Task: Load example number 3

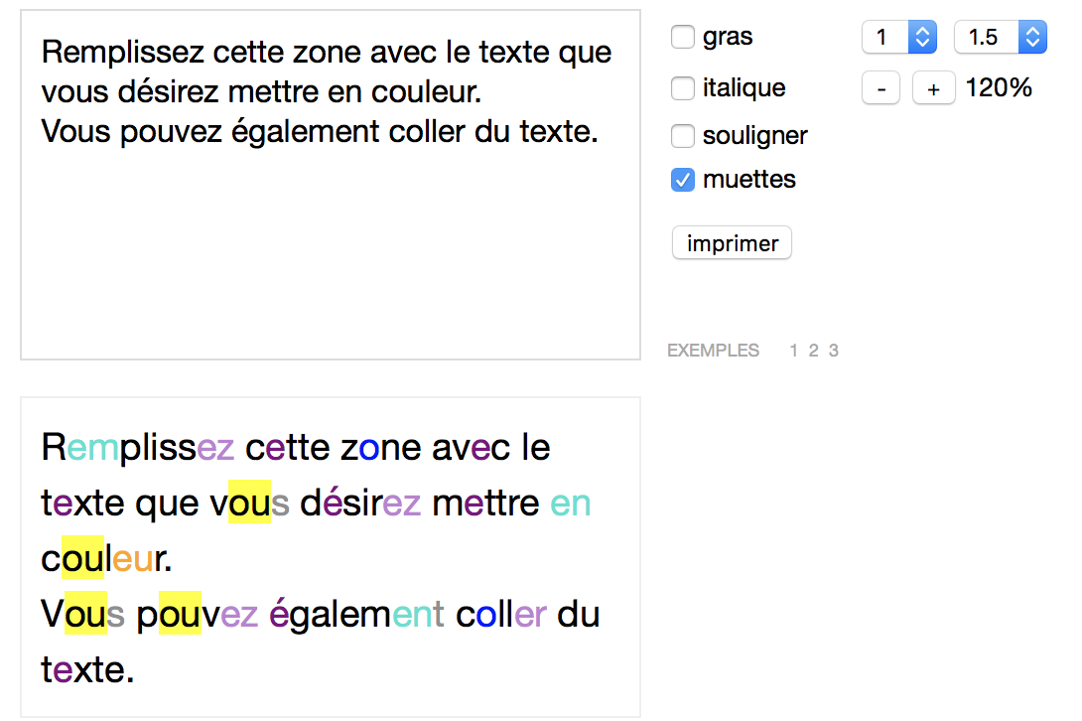Action: pos(834,351)
